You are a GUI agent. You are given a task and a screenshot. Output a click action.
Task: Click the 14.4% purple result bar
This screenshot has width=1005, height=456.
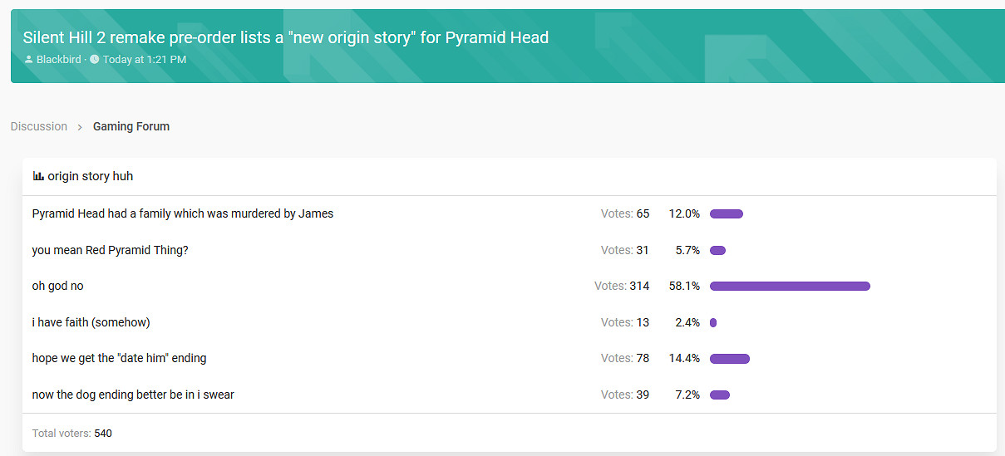pos(730,359)
